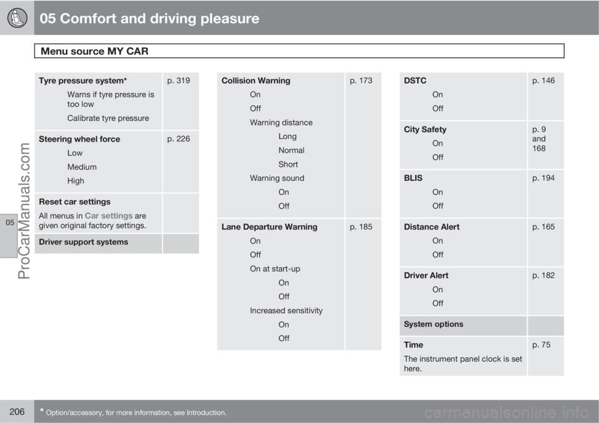Image resolution: width=599 pixels, height=423 pixels.
Task: Click page reference 'p. 146'
Action: click(543, 80)
